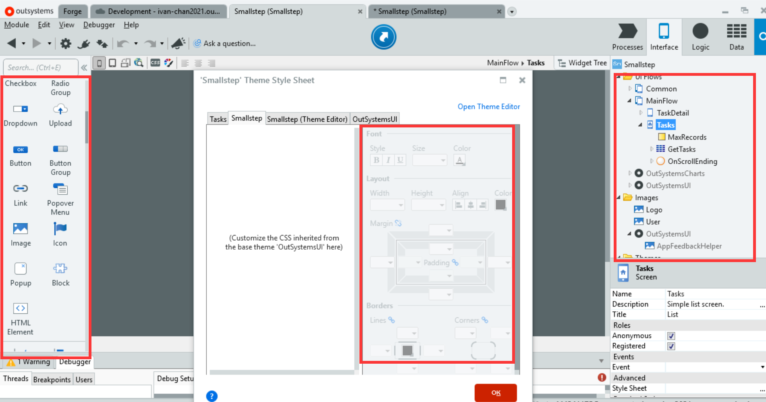The width and height of the screenshot is (766, 402).
Task: Select the Button widget
Action: click(21, 156)
